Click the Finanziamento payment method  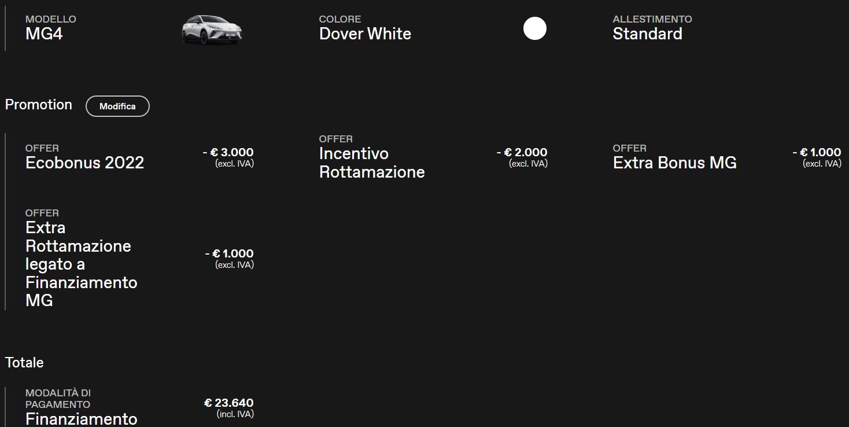point(82,419)
